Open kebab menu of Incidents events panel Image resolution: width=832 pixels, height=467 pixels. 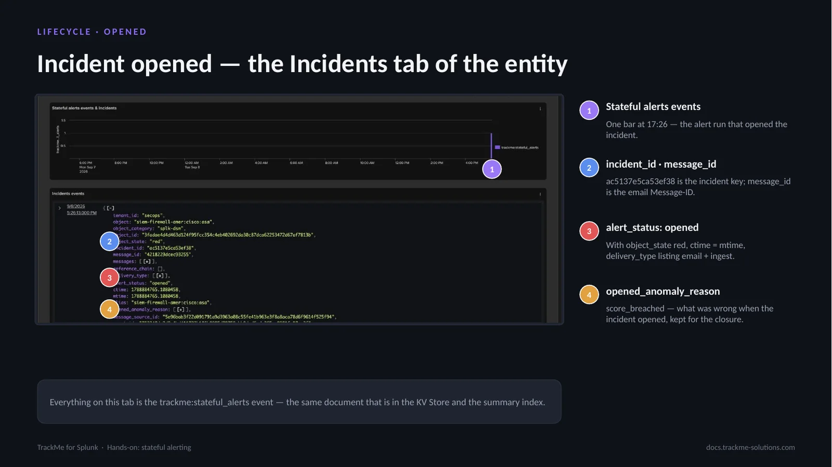[540, 194]
